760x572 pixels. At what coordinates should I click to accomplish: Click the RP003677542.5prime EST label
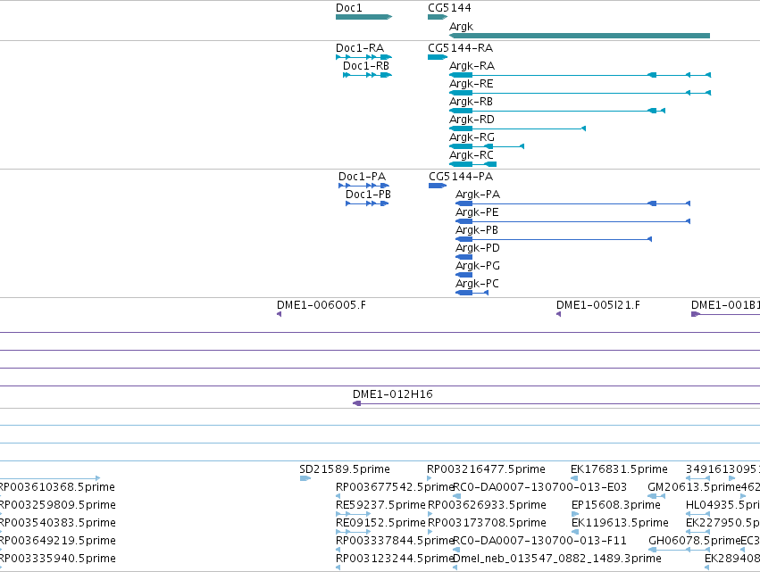pyautogui.click(x=395, y=487)
